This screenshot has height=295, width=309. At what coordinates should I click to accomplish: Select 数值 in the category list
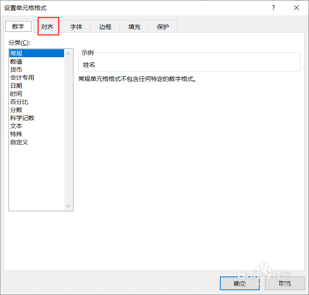(37, 61)
